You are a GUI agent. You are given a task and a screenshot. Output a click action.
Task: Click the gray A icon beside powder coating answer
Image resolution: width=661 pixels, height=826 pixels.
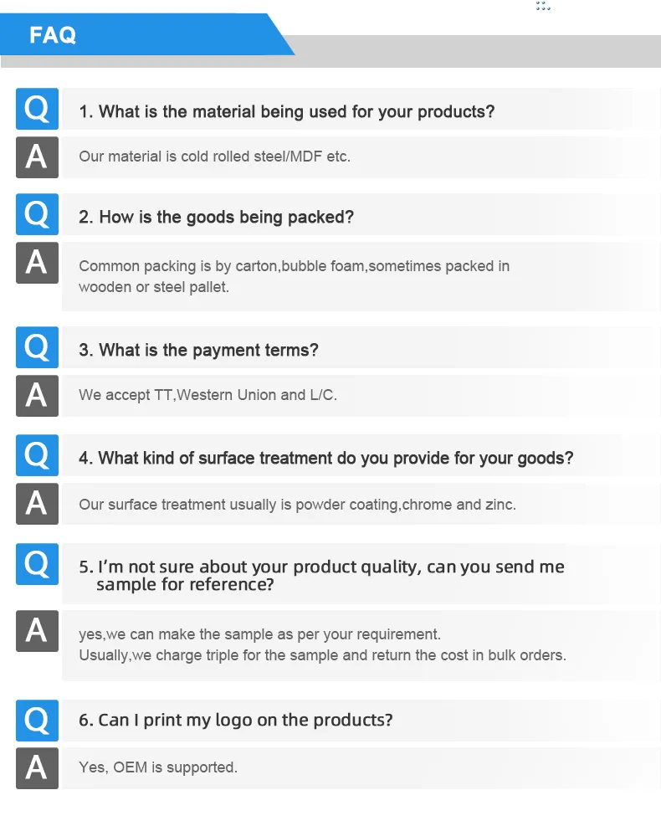click(37, 504)
